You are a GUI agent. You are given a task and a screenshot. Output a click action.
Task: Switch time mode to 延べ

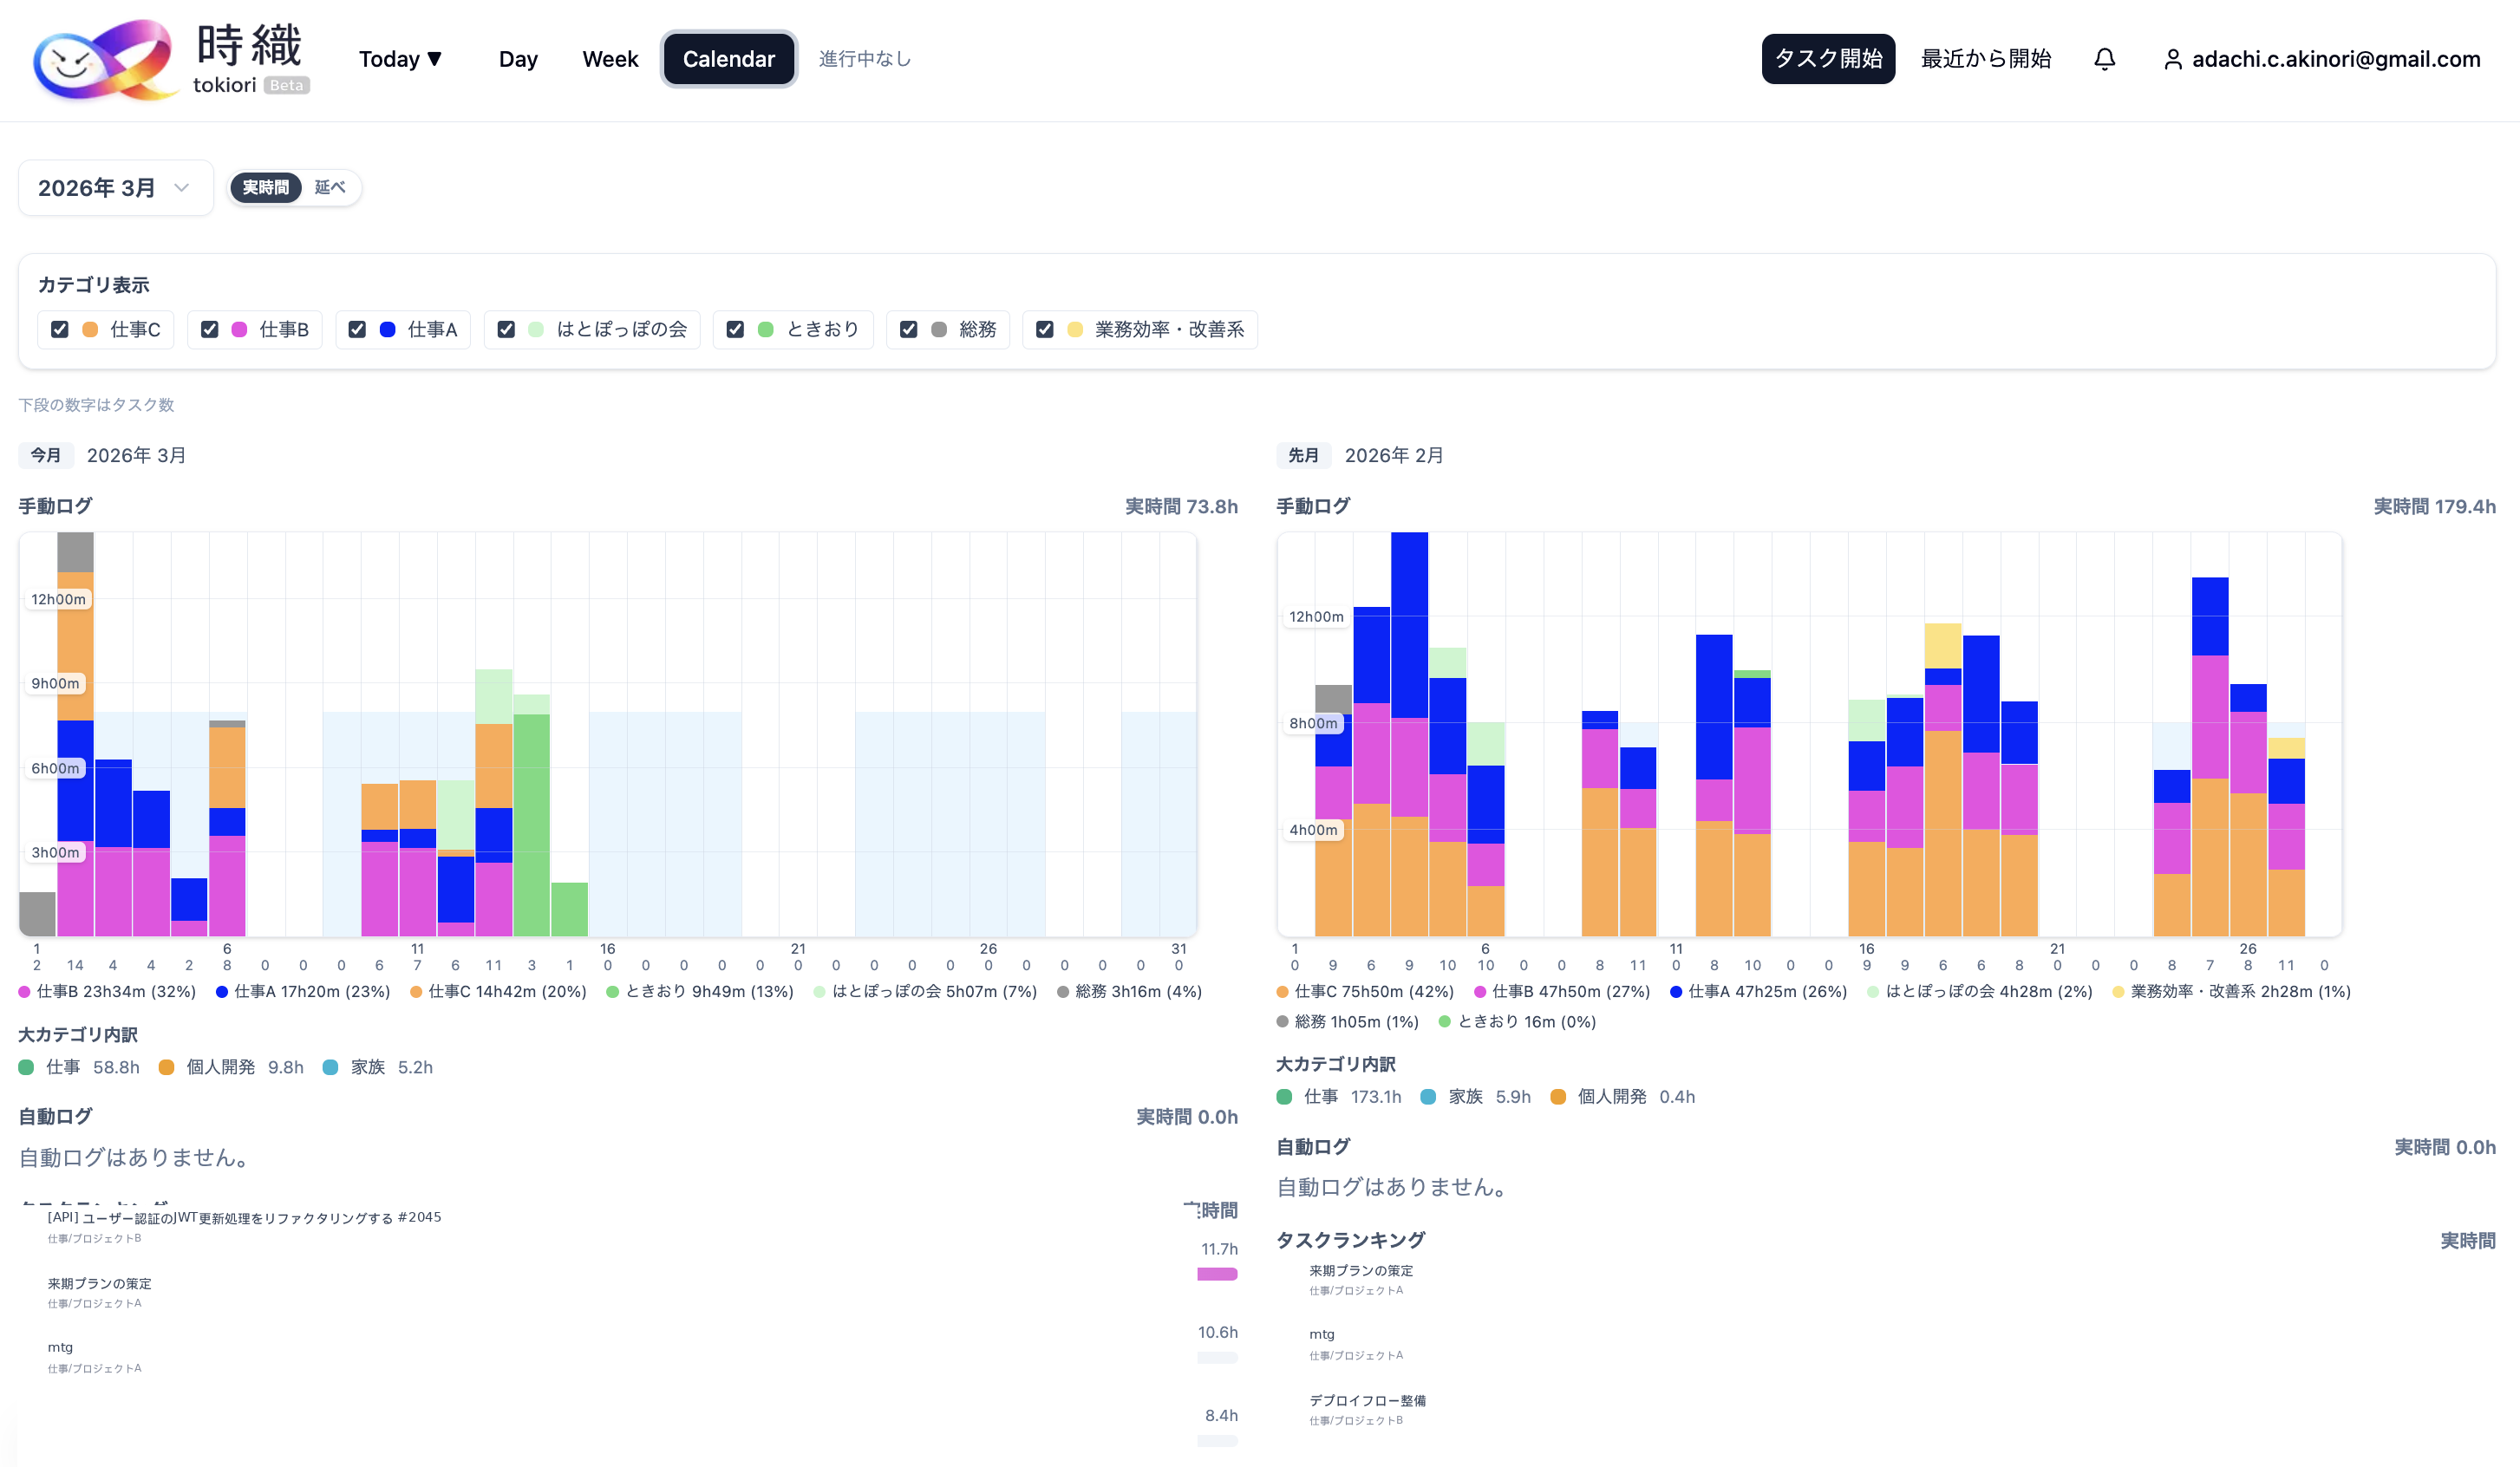click(329, 188)
